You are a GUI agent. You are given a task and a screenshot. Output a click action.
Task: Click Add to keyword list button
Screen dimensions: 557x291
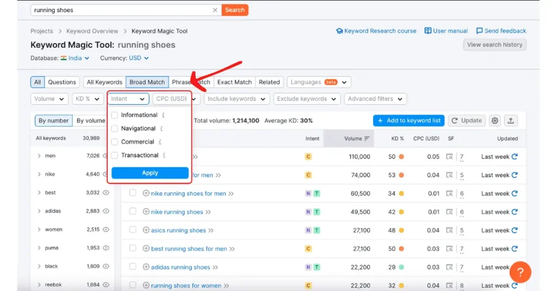409,121
